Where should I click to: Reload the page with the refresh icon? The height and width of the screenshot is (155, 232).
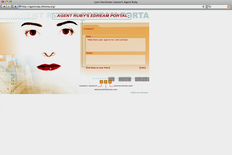203,6
